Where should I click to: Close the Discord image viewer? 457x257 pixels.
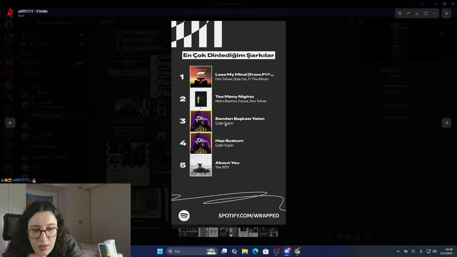pyautogui.click(x=446, y=13)
